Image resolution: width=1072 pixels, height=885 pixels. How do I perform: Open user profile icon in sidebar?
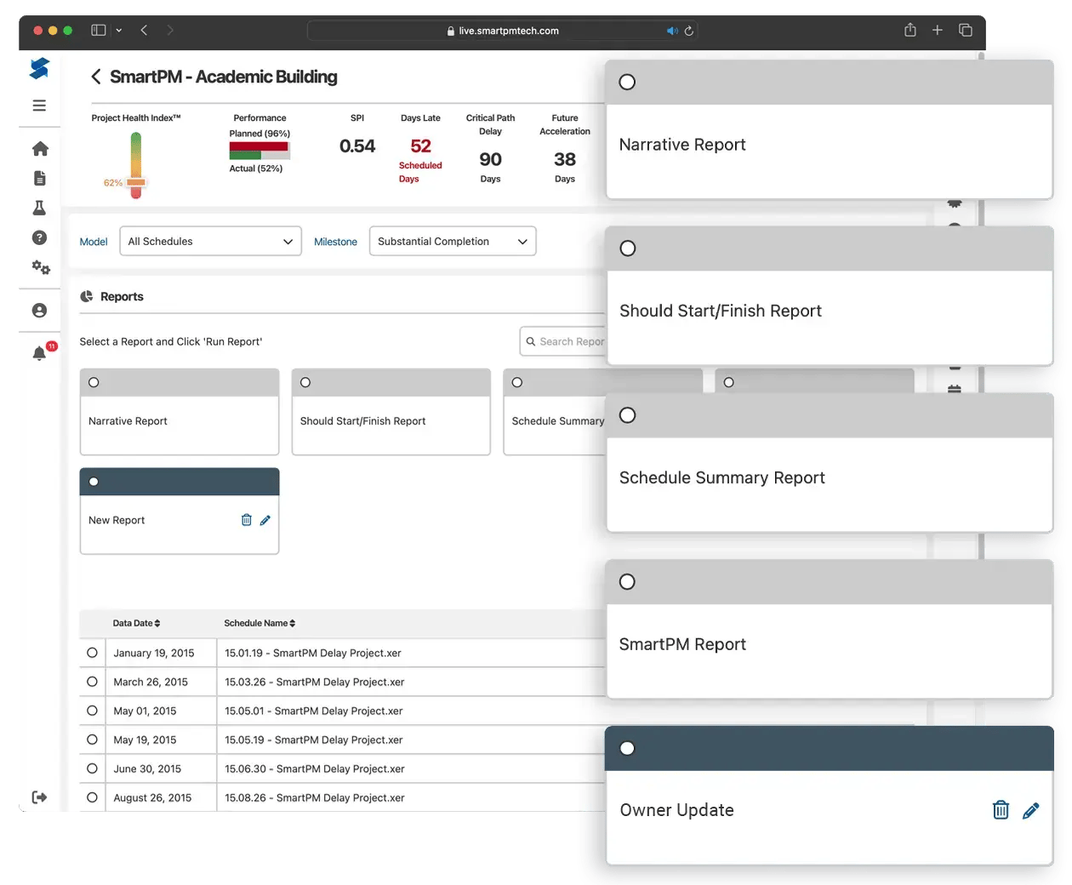click(39, 311)
